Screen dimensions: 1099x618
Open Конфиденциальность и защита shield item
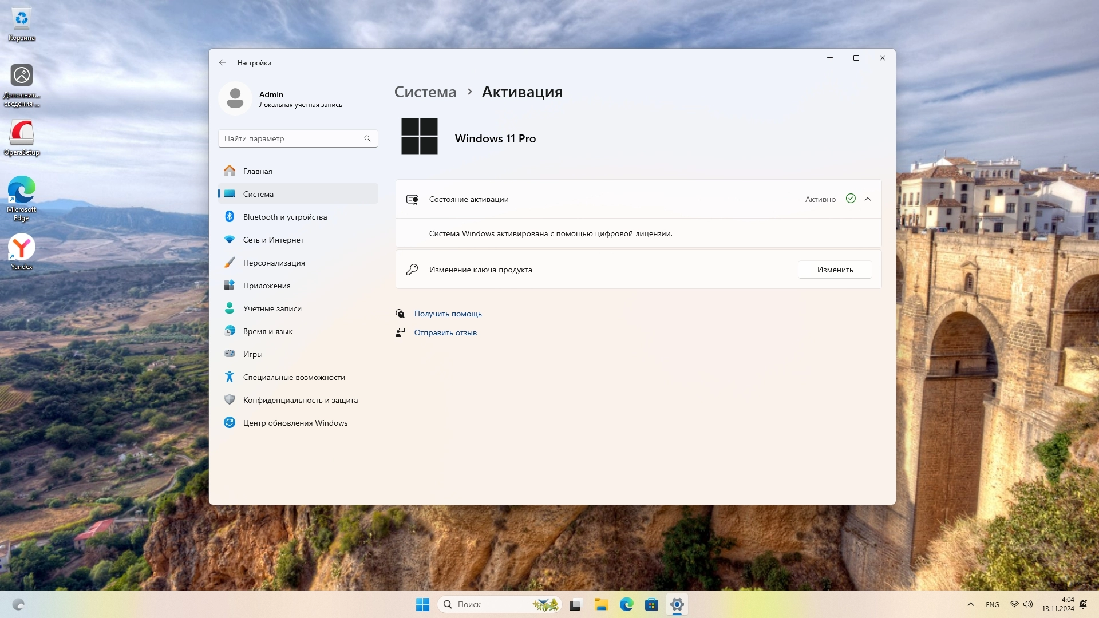pyautogui.click(x=230, y=400)
